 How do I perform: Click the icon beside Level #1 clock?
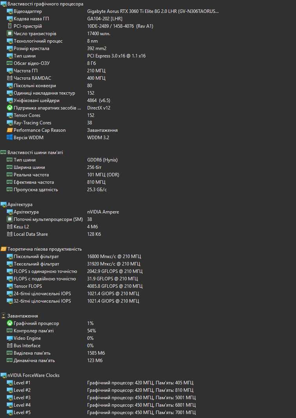[10, 383]
